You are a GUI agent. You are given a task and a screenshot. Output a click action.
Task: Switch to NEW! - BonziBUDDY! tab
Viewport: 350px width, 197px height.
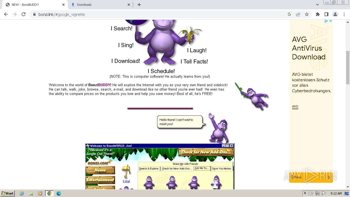click(x=35, y=5)
